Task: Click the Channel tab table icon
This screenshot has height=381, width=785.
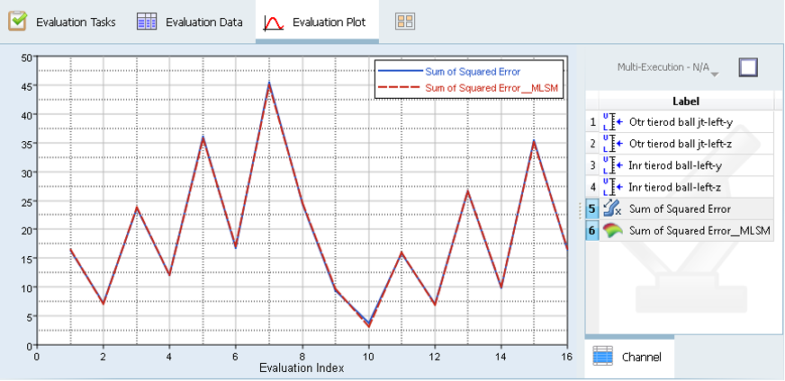Action: coord(603,357)
